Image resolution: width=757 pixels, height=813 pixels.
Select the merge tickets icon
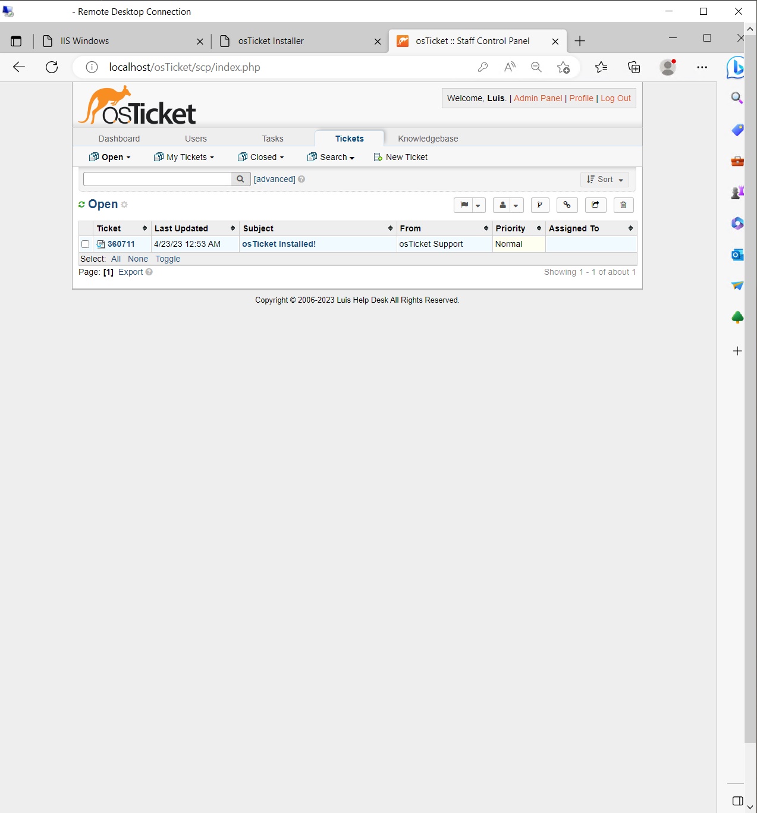click(540, 205)
